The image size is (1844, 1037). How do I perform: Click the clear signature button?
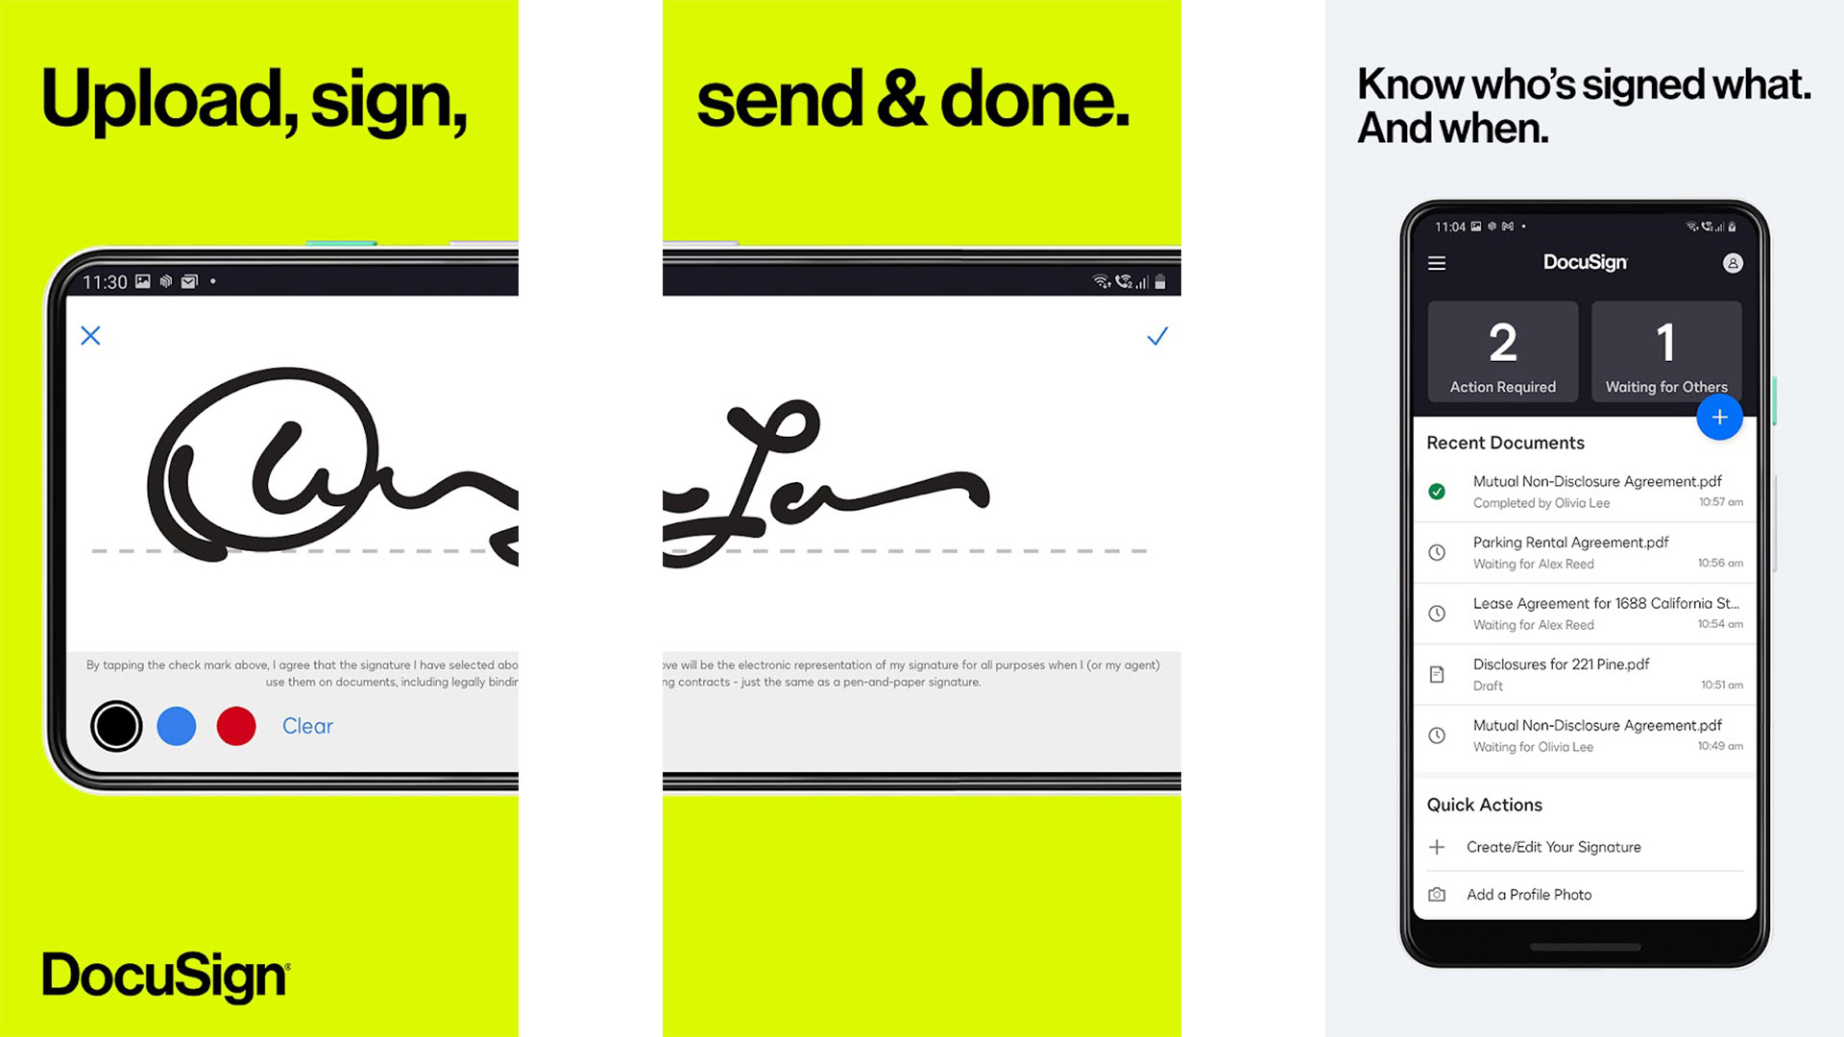(305, 724)
